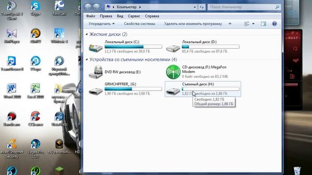Click the D: drive usage bar
Screen dimensions: 312x175
(211, 47)
